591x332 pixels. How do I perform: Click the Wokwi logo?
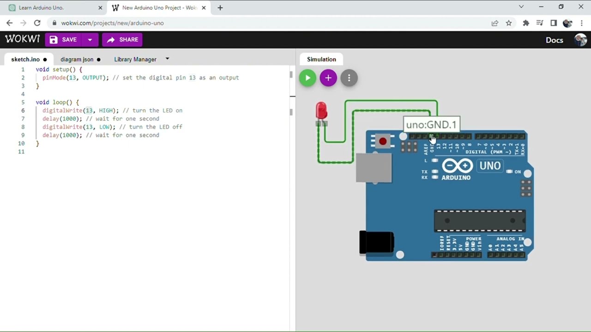[22, 39]
